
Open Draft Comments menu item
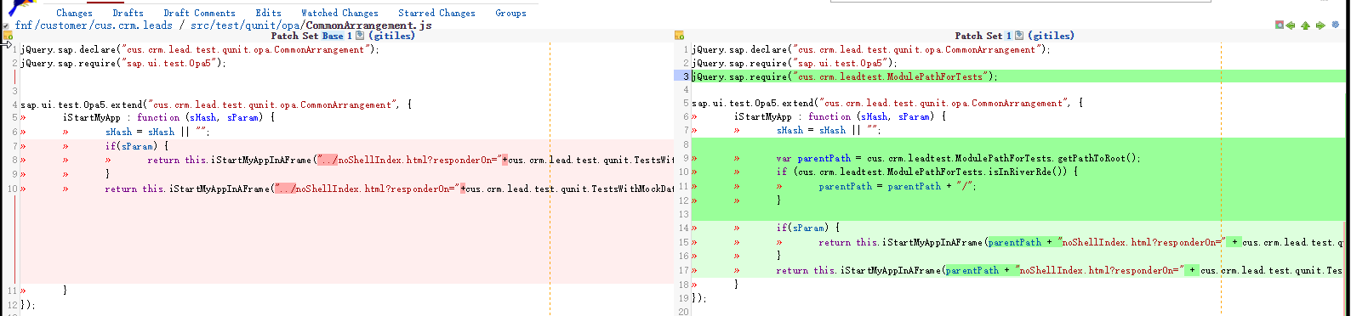pyautogui.click(x=199, y=13)
